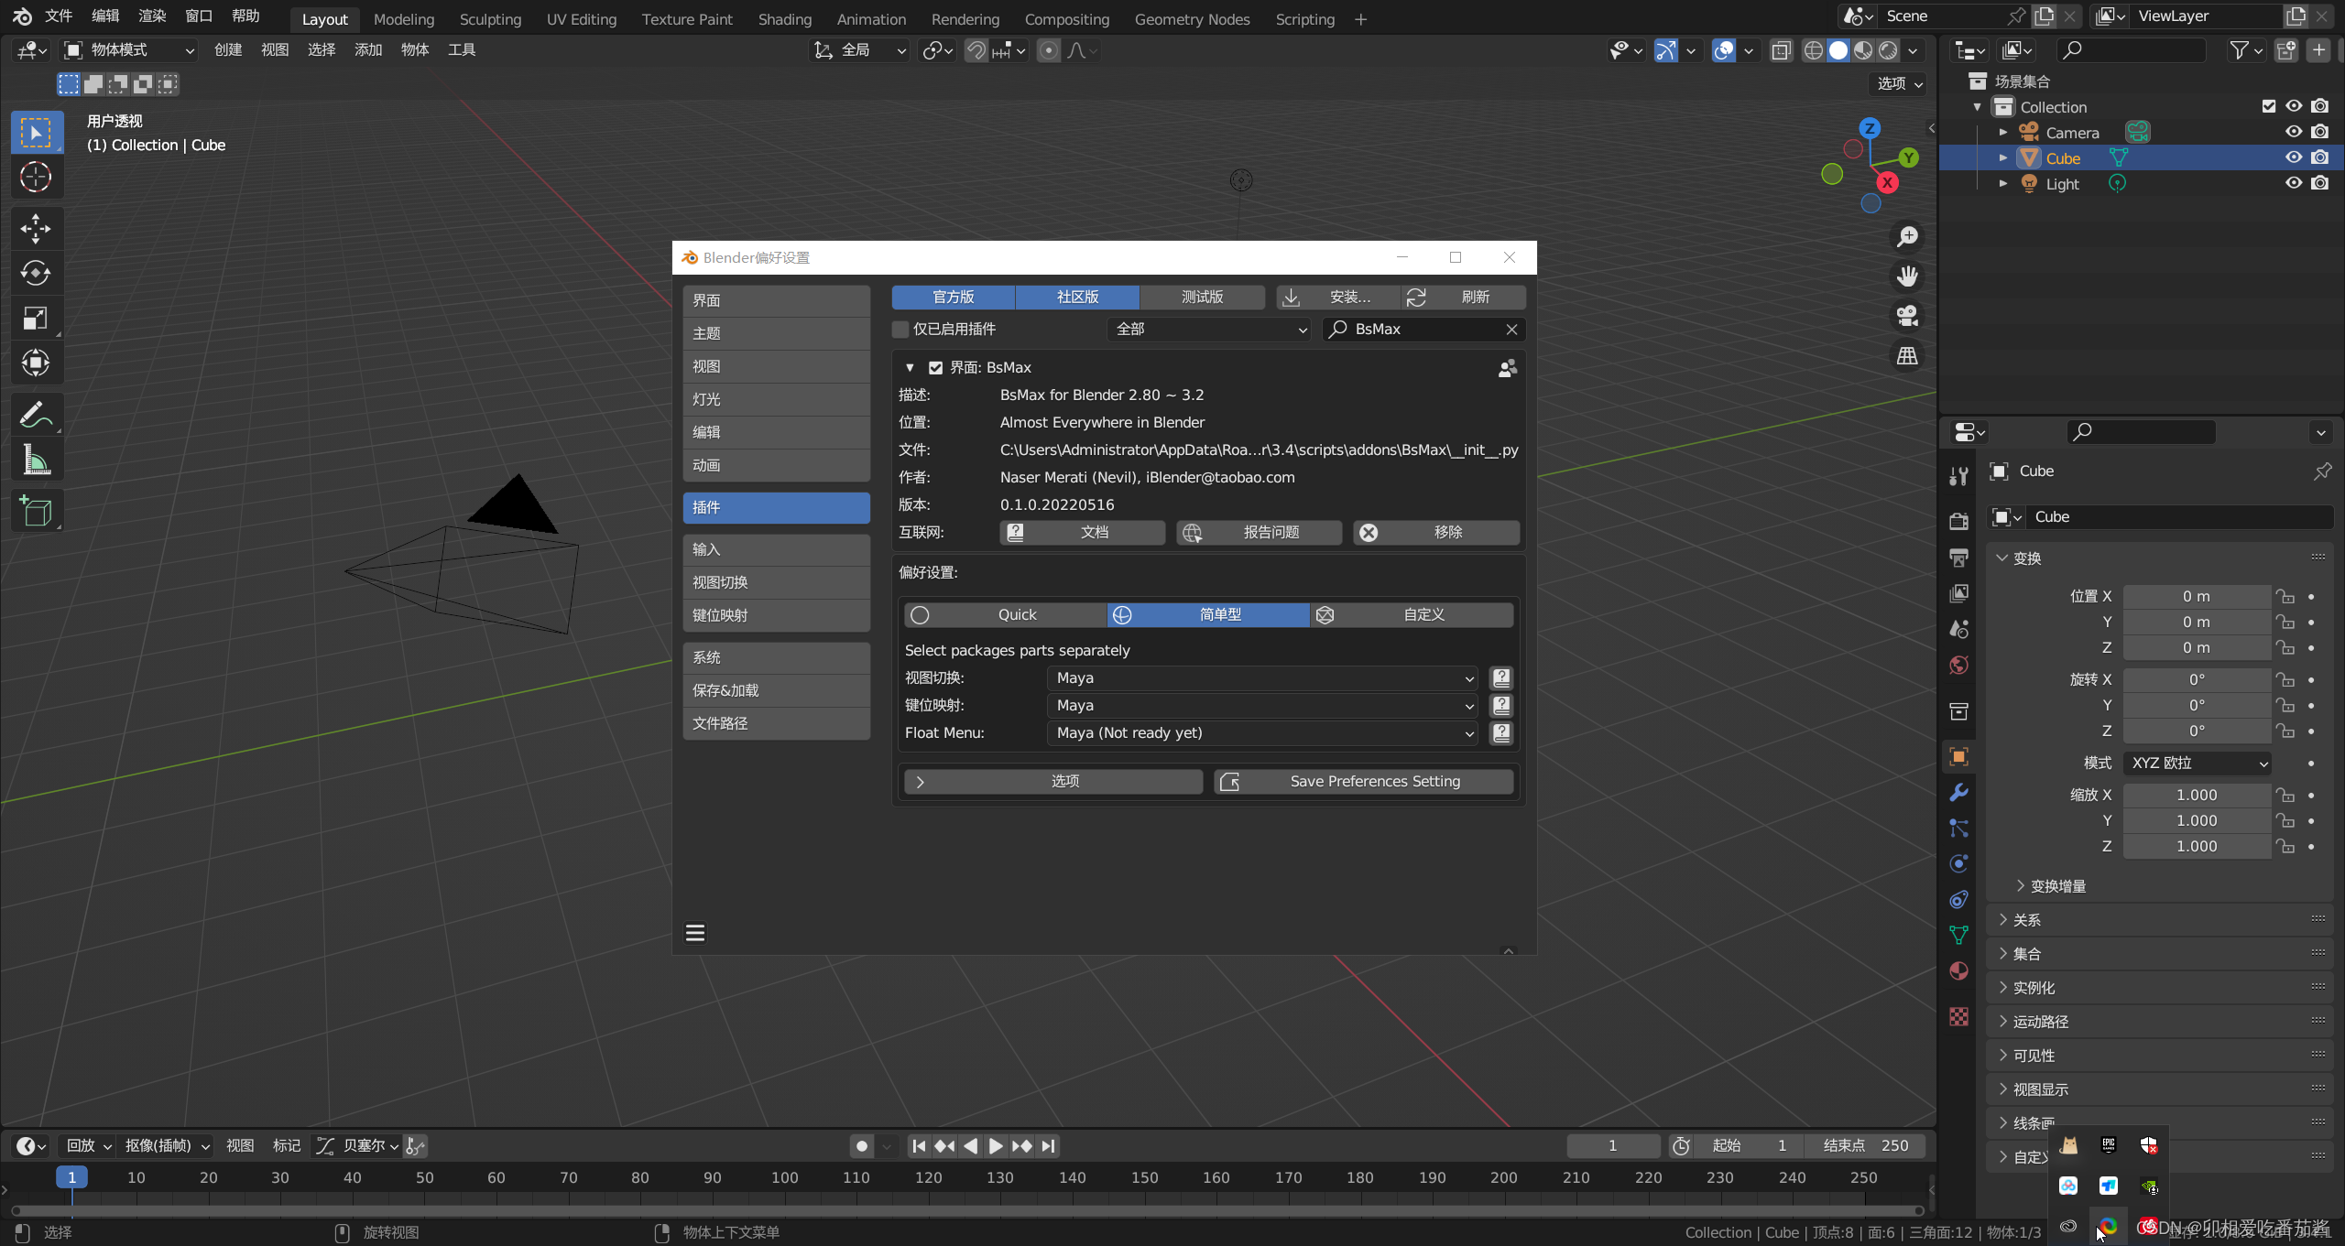The width and height of the screenshot is (2345, 1246).
Task: Select the 社区版 community tab
Action: (1079, 296)
